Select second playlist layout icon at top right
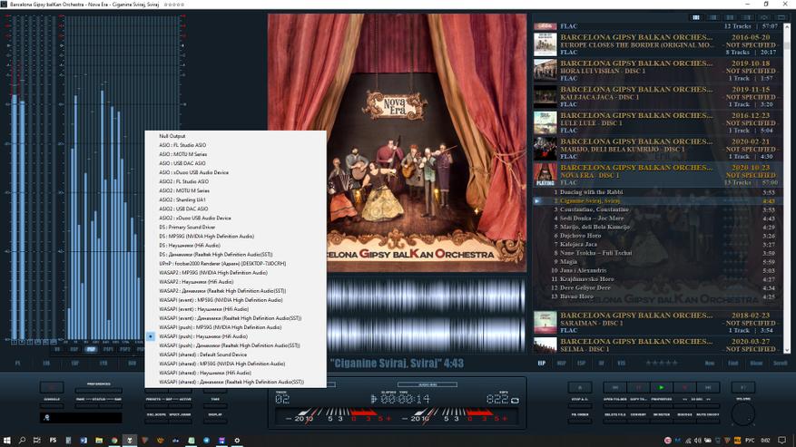Screen dimensions: 796x447 point(713,17)
